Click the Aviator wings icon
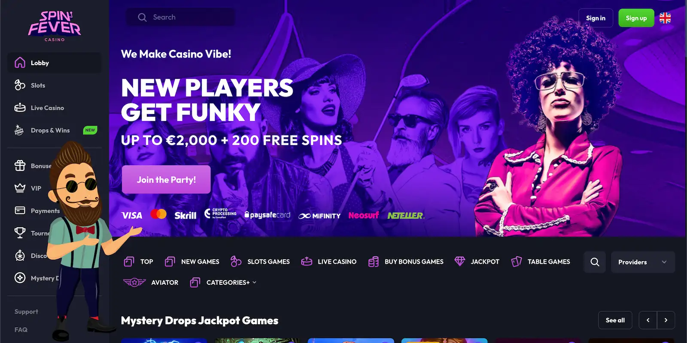This screenshot has width=687, height=343. [x=134, y=282]
